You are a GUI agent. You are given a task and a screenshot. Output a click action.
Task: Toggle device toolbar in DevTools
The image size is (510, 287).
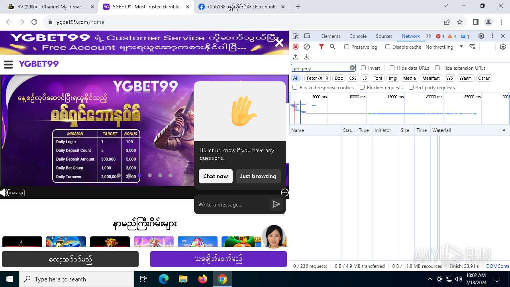pos(307,36)
